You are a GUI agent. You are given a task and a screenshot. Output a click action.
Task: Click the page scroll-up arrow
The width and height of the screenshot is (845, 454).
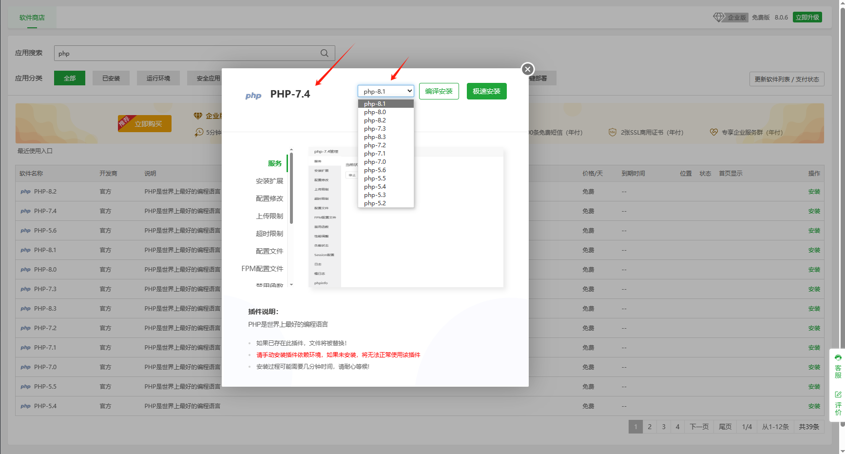(x=842, y=3)
